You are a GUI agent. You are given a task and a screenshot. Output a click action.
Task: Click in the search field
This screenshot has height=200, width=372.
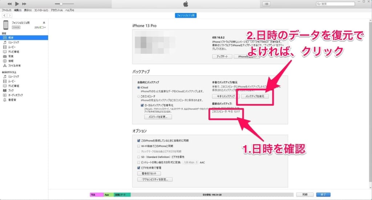(x=335, y=4)
